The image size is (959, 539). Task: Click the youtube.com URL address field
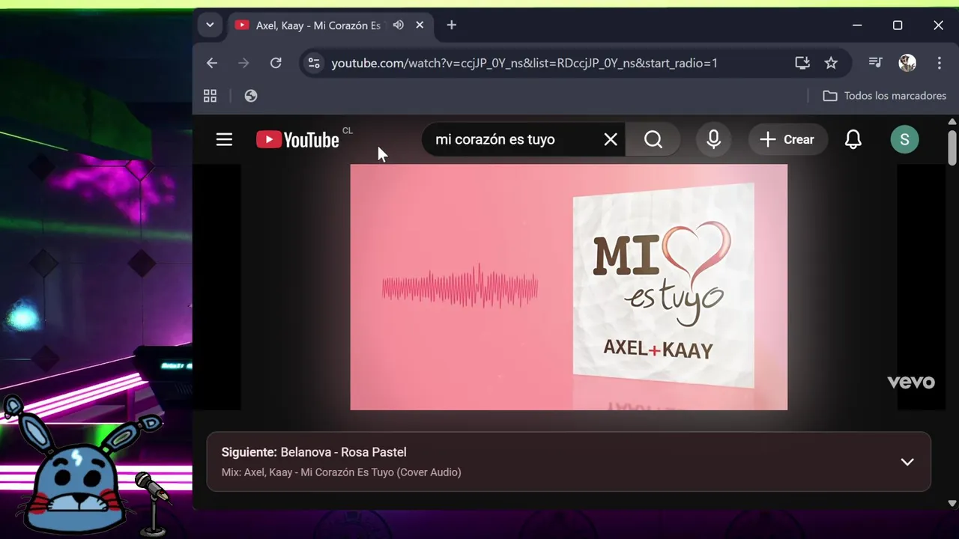[524, 63]
